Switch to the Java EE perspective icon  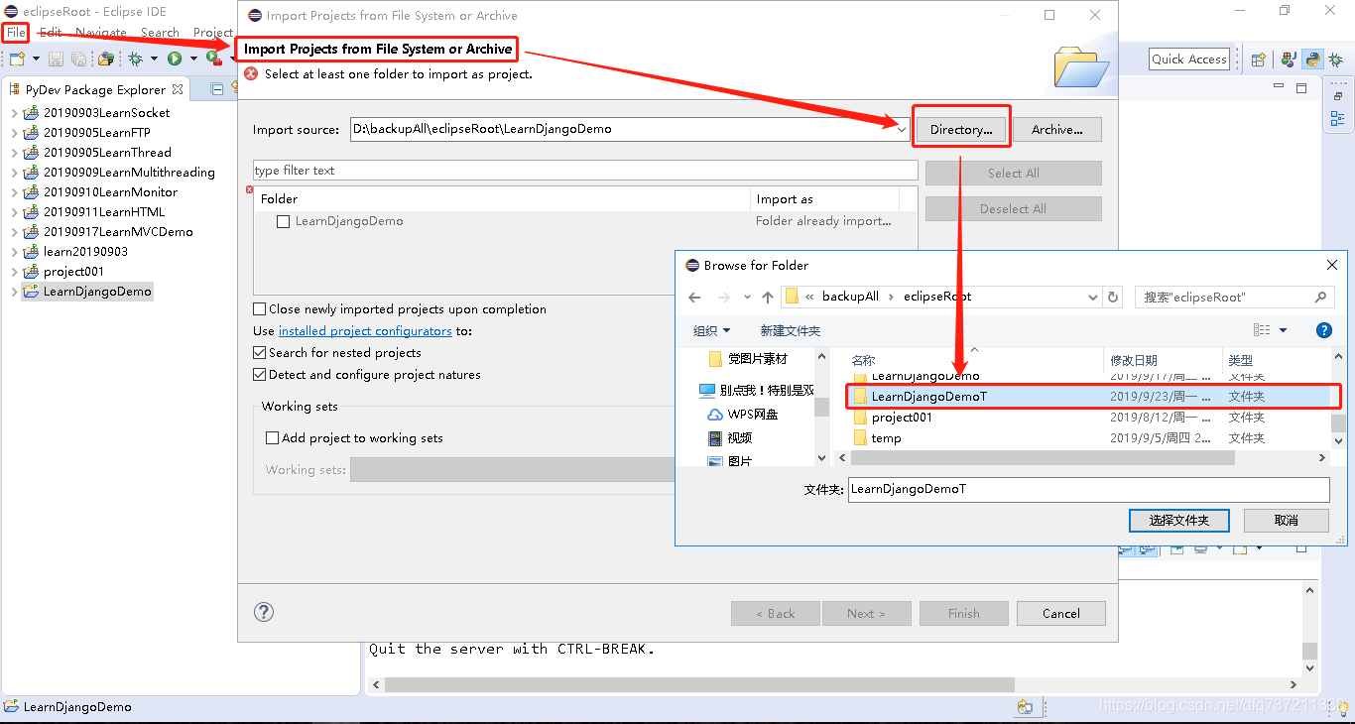[1289, 60]
